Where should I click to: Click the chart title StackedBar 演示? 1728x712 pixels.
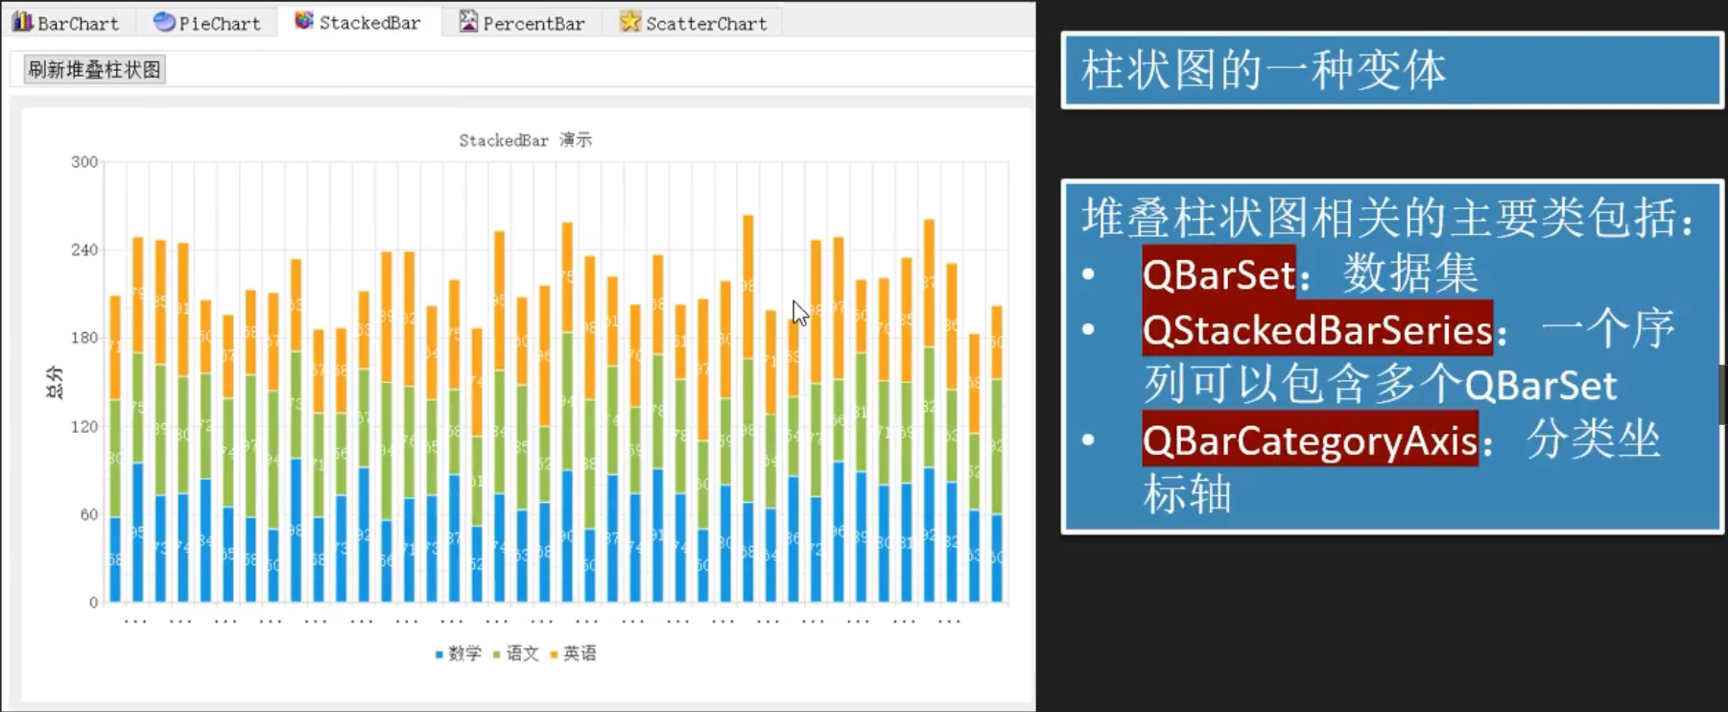[525, 140]
